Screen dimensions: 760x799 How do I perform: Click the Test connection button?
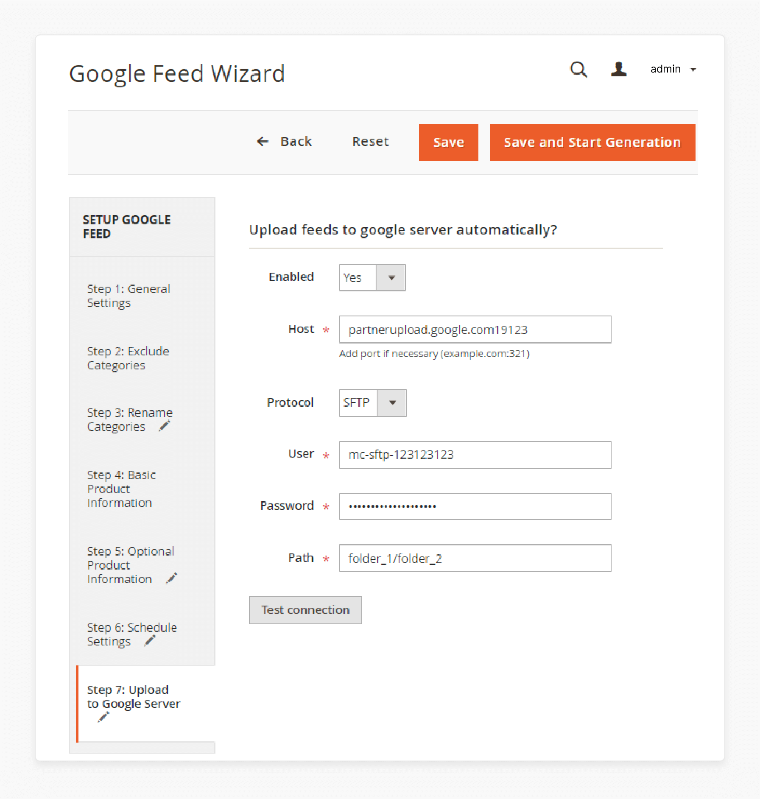pos(305,610)
